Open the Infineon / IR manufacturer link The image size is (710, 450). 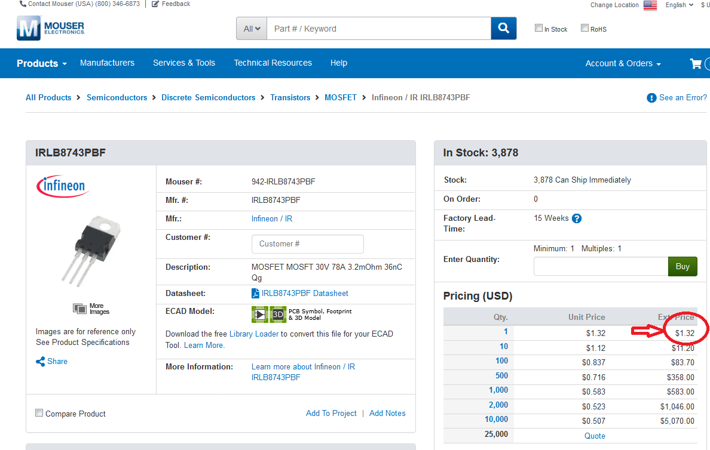pyautogui.click(x=272, y=219)
